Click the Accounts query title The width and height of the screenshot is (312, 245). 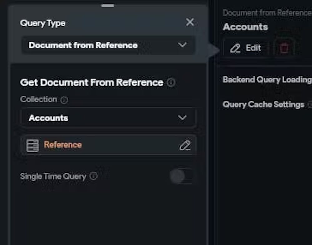click(245, 27)
